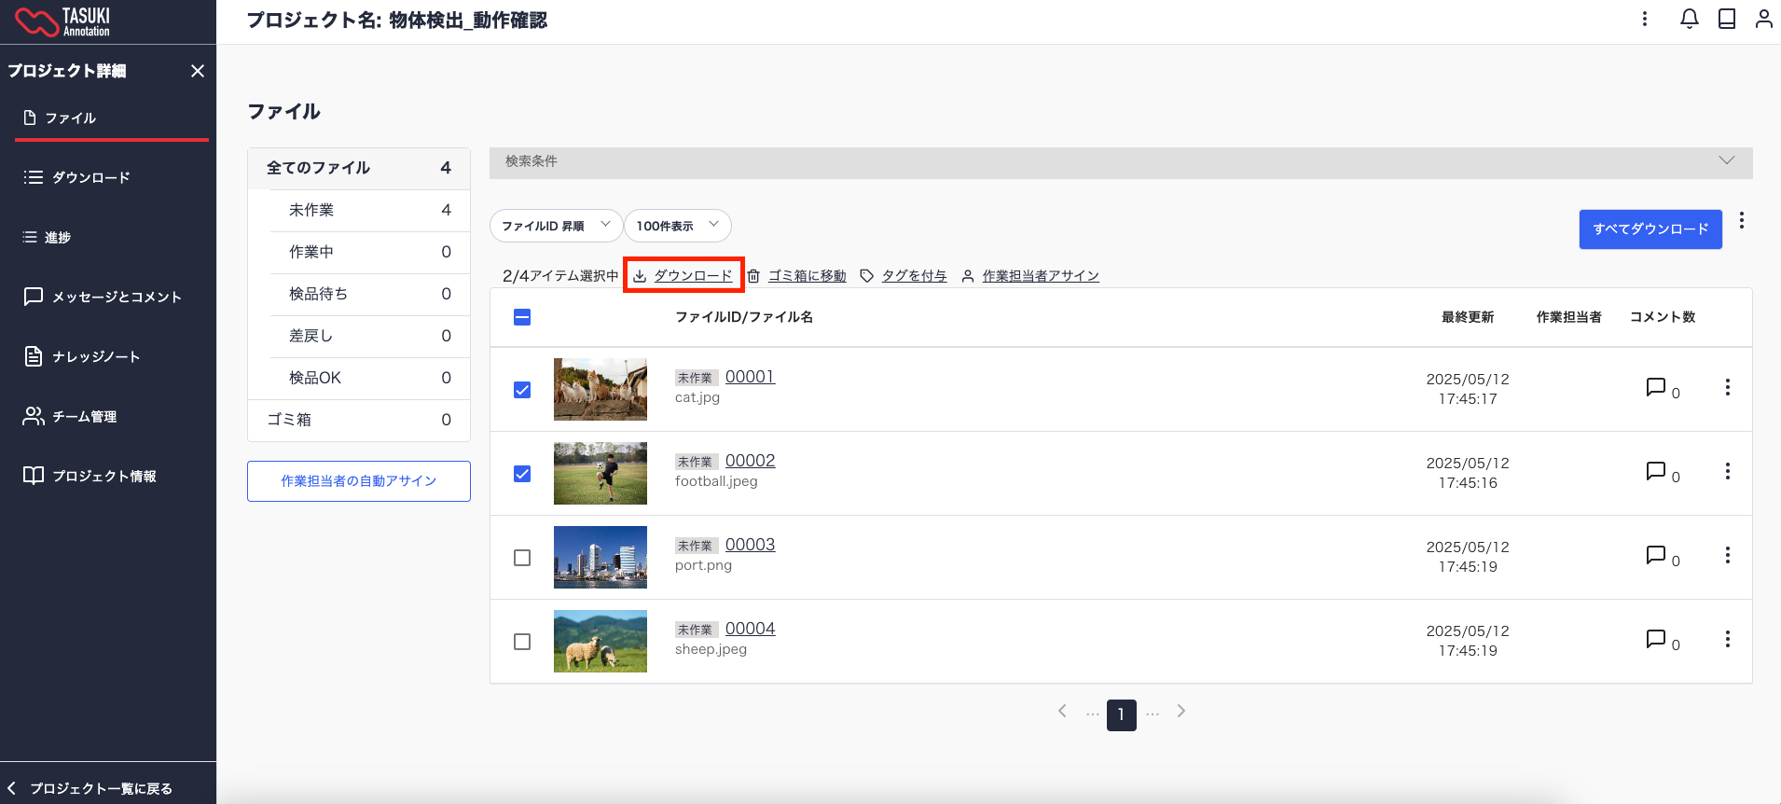The width and height of the screenshot is (1781, 804).
Task: Open row menu for file 00002
Action: tap(1728, 471)
